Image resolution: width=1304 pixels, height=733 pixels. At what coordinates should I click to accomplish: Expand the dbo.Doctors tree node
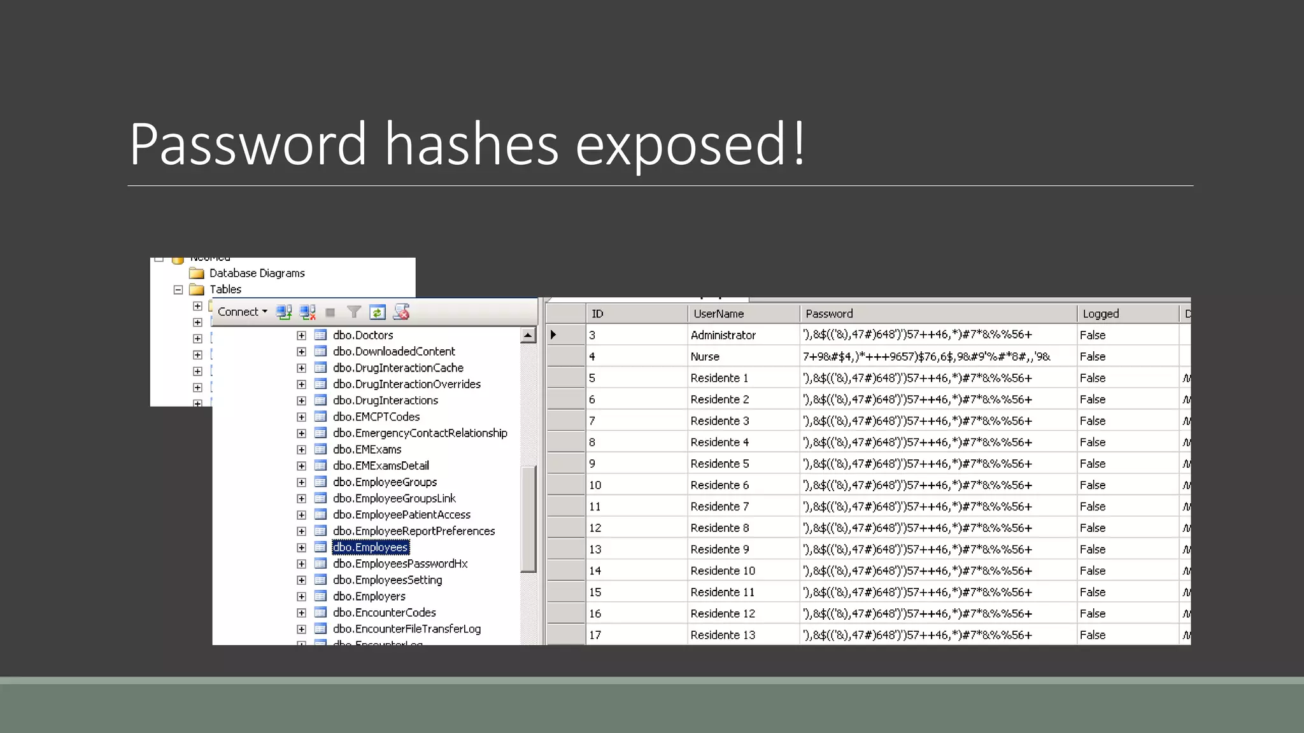tap(302, 335)
